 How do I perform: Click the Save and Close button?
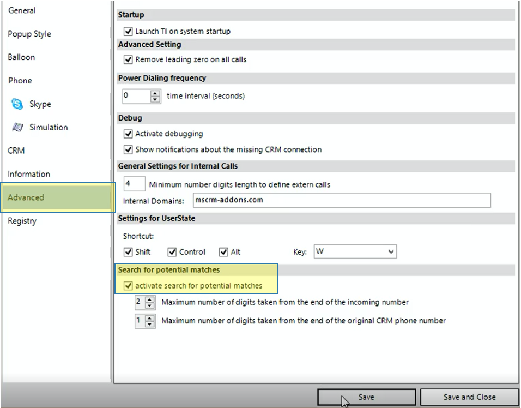469,397
